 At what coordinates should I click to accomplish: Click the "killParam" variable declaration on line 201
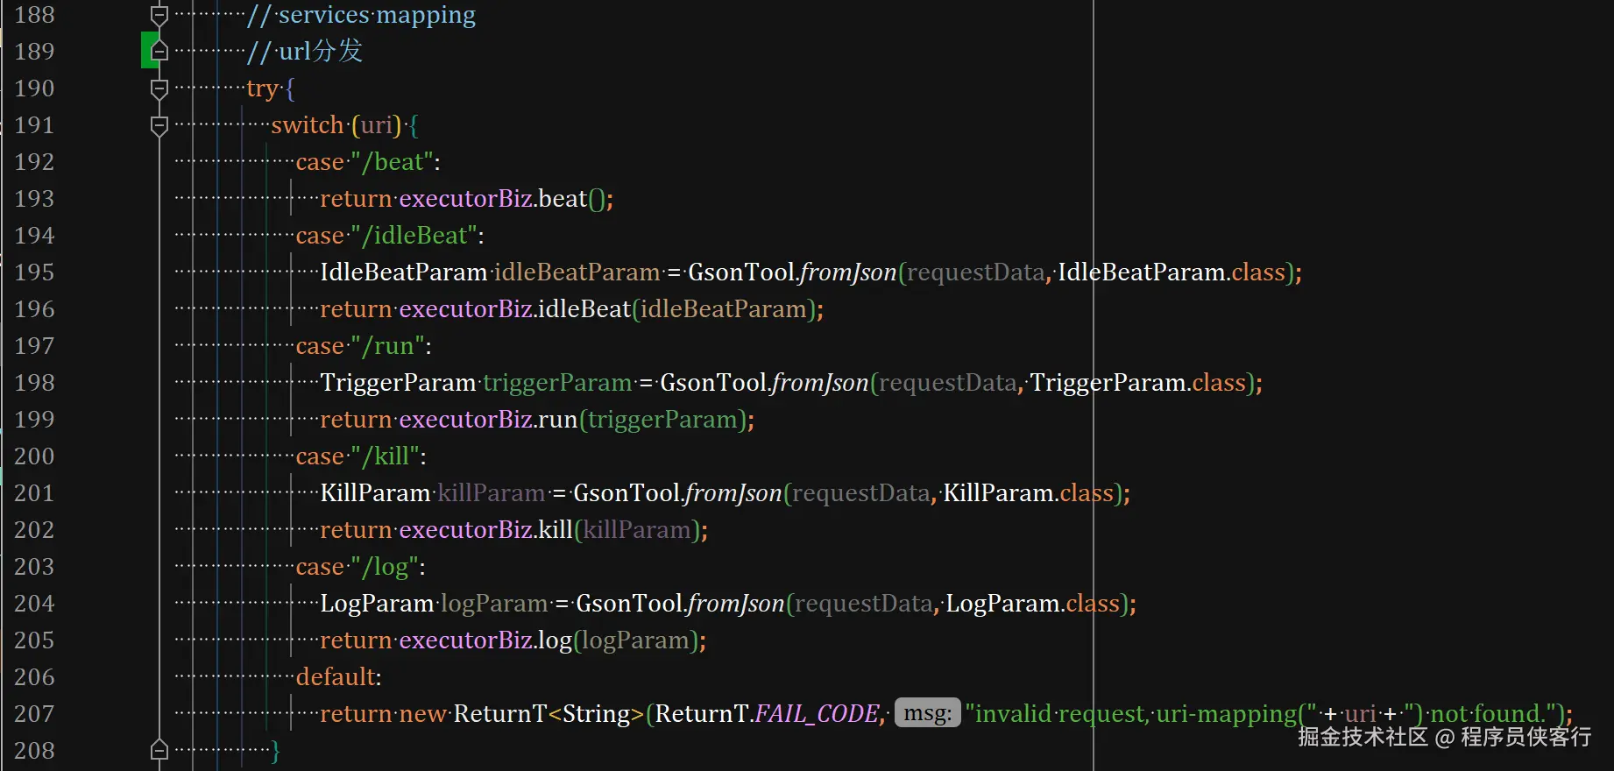(x=492, y=493)
